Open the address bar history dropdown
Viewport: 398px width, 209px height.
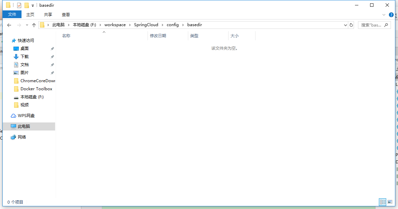(x=345, y=25)
